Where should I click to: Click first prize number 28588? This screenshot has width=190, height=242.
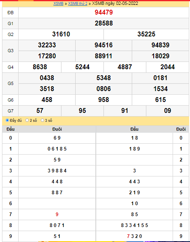(103, 23)
